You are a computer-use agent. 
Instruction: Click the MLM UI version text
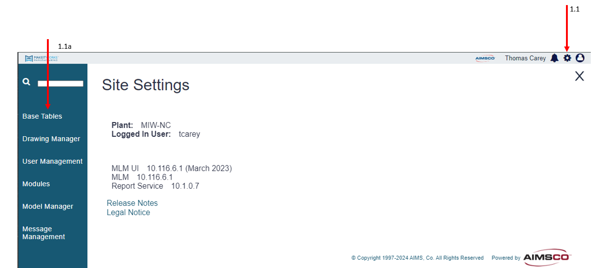(172, 168)
